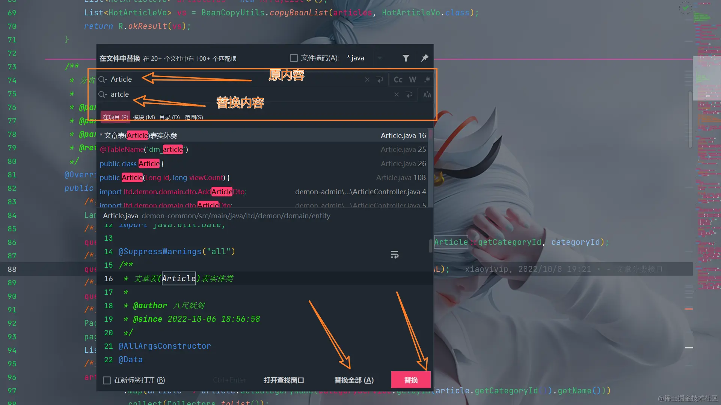
Task: Click the filter icon in the replace dialog
Action: click(x=406, y=58)
